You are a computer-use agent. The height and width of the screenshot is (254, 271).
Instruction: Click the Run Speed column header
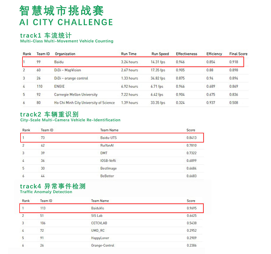(x=160, y=54)
